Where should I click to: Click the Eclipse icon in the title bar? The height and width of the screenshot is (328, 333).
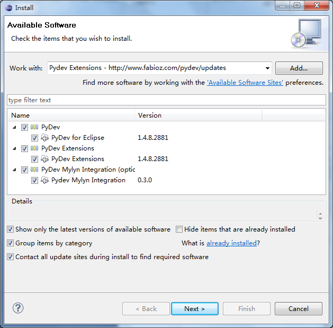point(8,7)
